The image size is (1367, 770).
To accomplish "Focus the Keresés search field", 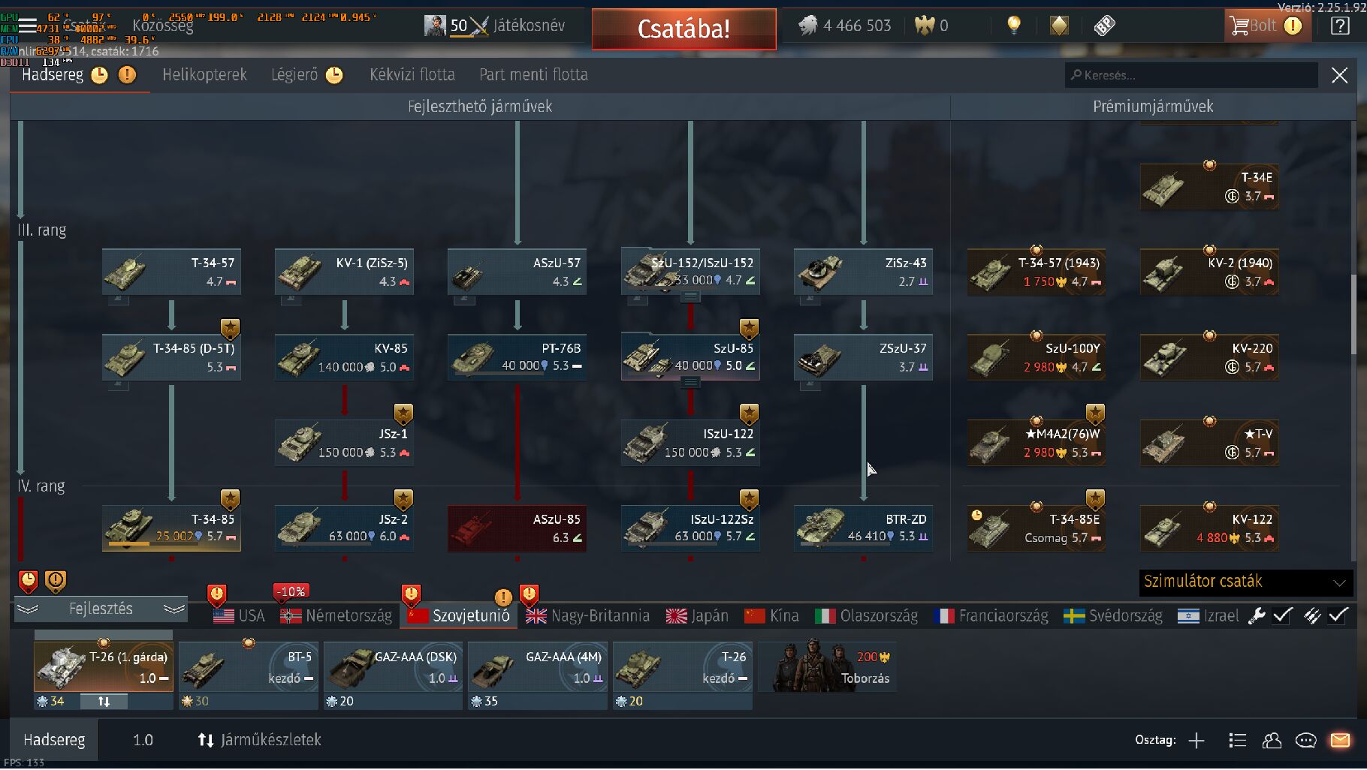I will [x=1191, y=75].
